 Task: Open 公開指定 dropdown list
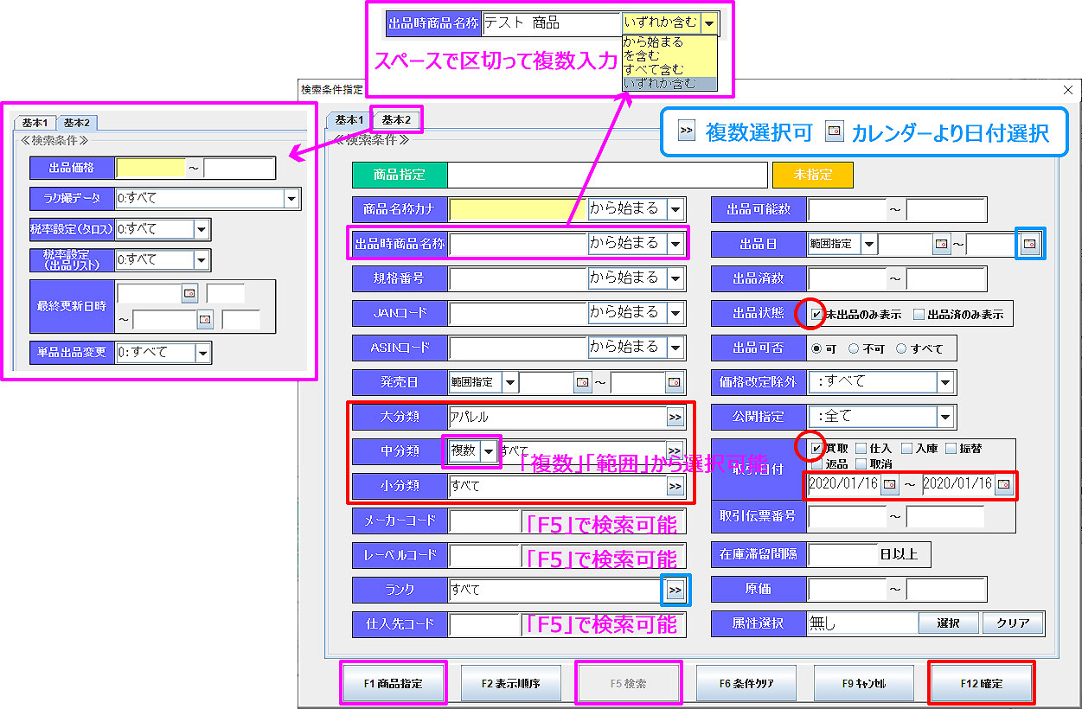pos(945,417)
